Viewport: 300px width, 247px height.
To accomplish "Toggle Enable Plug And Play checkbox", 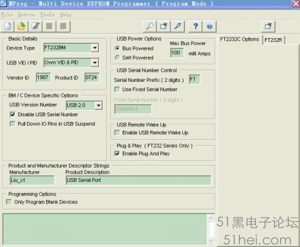I will (x=117, y=154).
